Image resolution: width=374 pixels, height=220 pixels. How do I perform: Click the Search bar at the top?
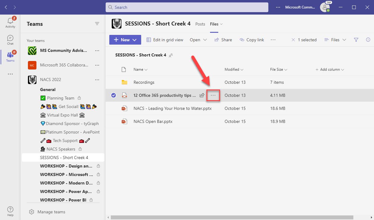187,7
